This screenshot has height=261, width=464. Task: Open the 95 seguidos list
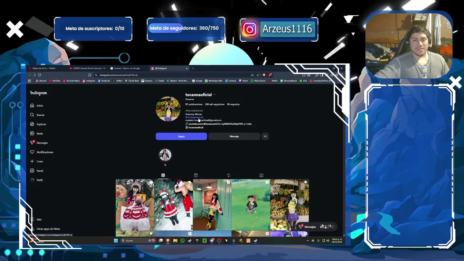pyautogui.click(x=233, y=104)
